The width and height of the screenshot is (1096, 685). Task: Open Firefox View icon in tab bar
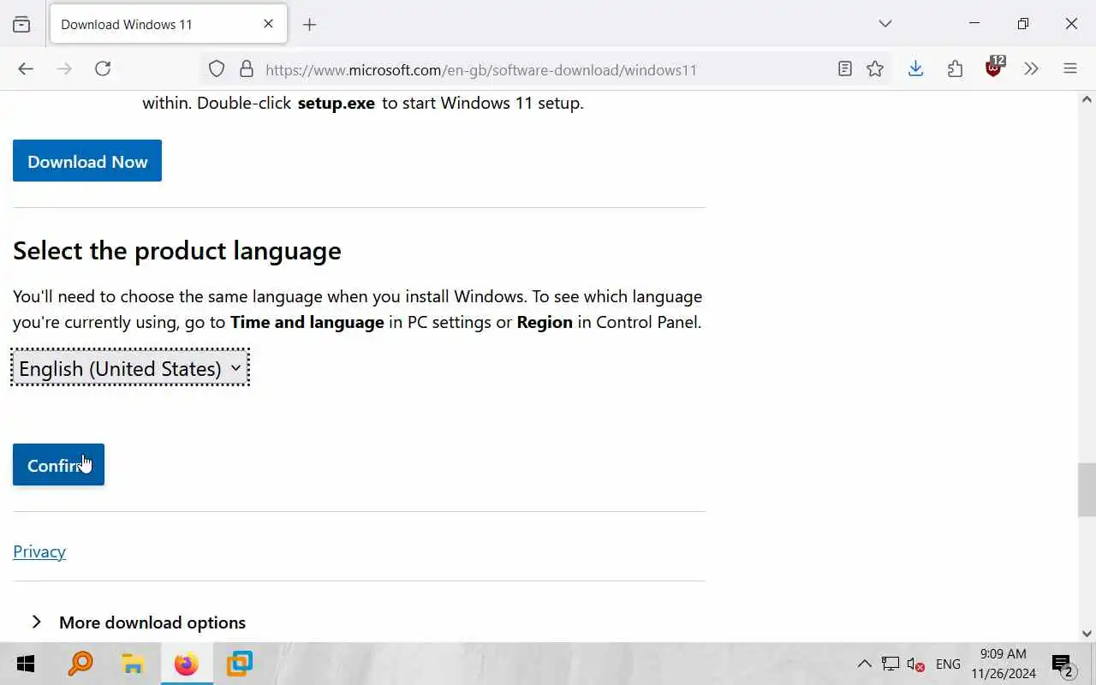pyautogui.click(x=21, y=25)
